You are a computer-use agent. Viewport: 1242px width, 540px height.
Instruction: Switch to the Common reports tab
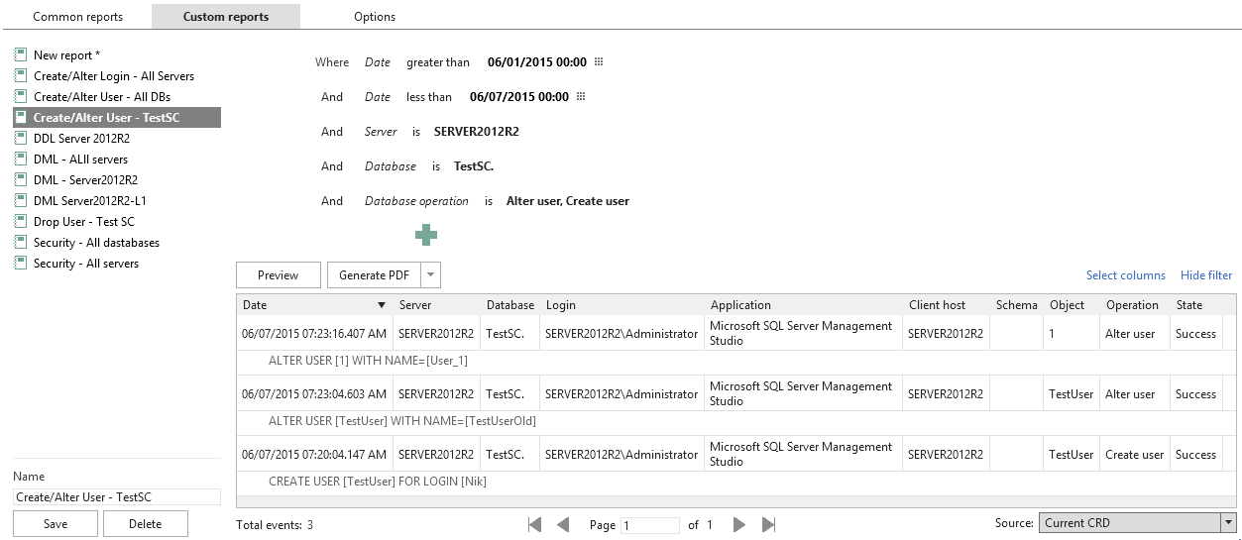tap(78, 17)
